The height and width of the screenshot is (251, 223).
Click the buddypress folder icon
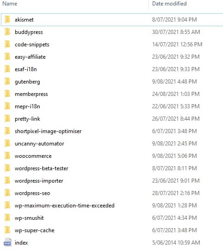click(7, 32)
